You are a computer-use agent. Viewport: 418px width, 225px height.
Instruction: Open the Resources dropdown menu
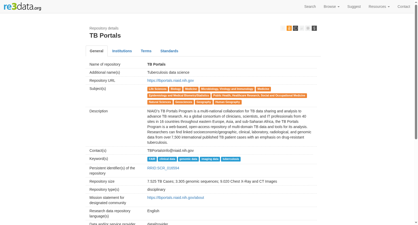coord(379,7)
